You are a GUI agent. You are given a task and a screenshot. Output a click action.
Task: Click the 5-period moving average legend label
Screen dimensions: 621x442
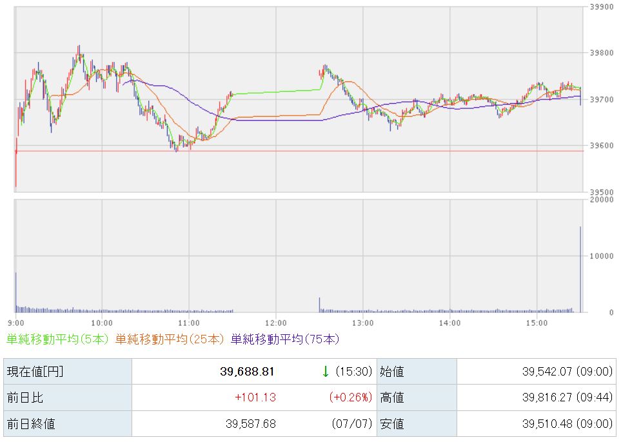point(57,339)
